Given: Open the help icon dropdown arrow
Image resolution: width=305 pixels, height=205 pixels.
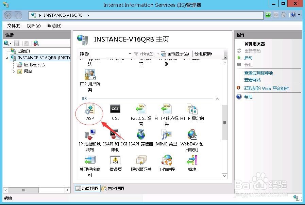Looking at the screenshot, I should 299,15.
